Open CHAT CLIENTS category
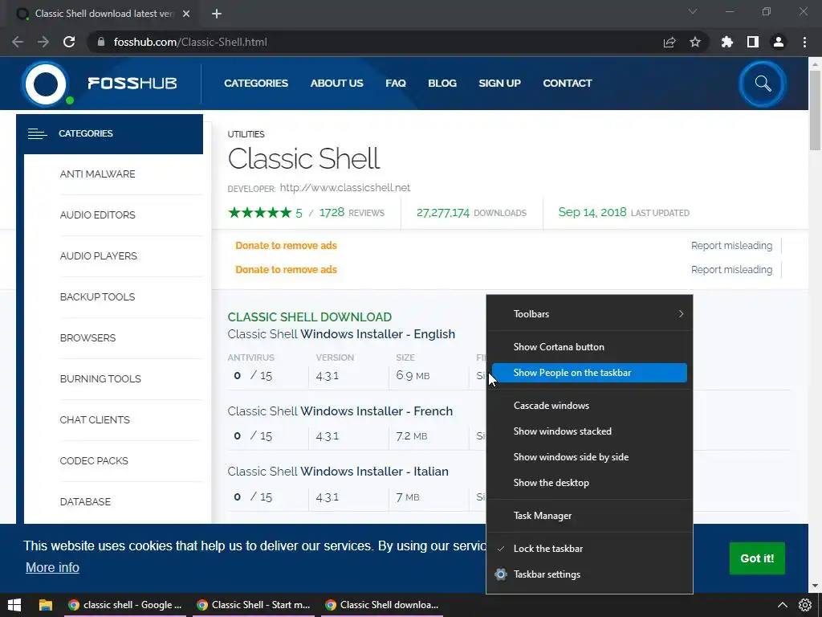 pos(95,419)
